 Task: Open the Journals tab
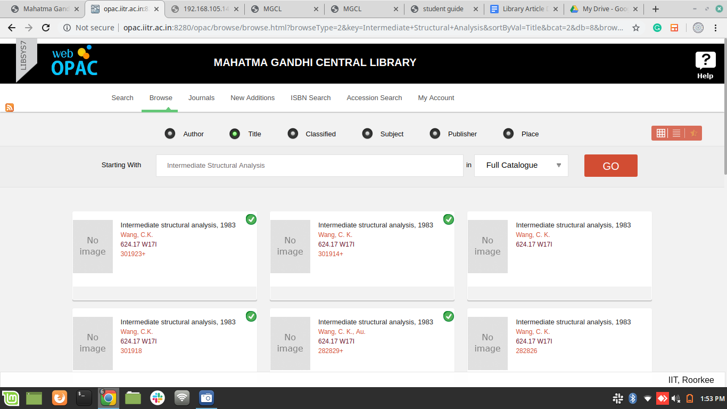[x=201, y=98]
